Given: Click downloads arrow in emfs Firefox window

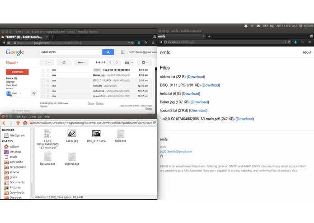Looking at the screenshot, I should pos(295,42).
